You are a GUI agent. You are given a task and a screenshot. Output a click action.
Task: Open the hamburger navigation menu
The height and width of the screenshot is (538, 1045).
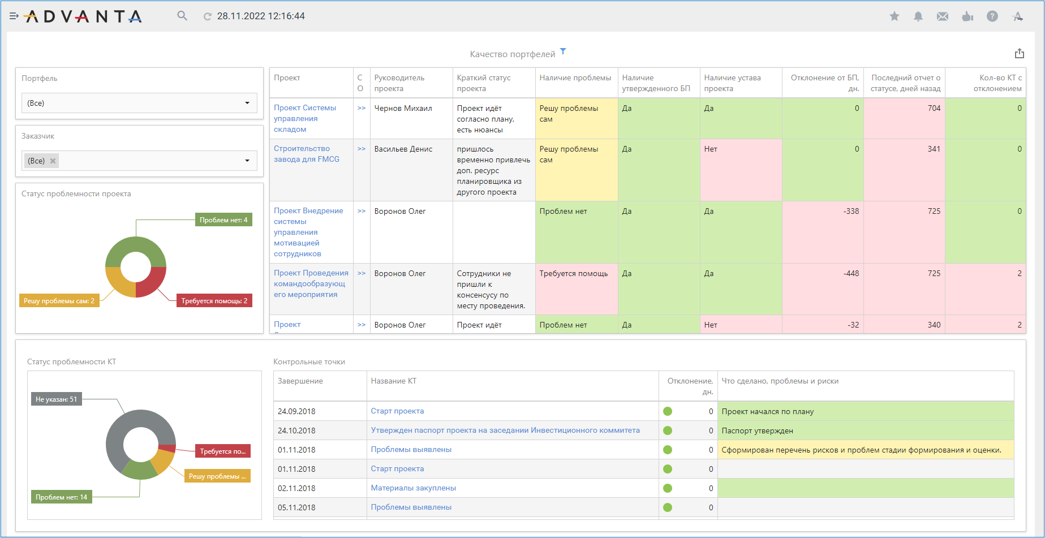[x=14, y=16]
